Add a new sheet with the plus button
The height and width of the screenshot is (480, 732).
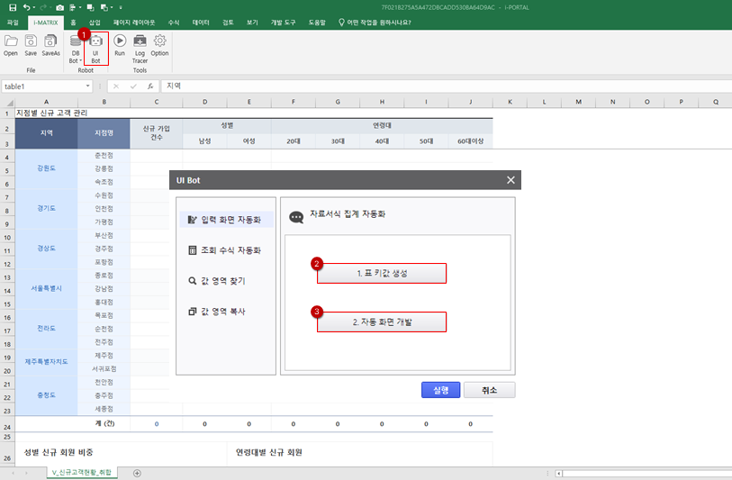coord(137,472)
